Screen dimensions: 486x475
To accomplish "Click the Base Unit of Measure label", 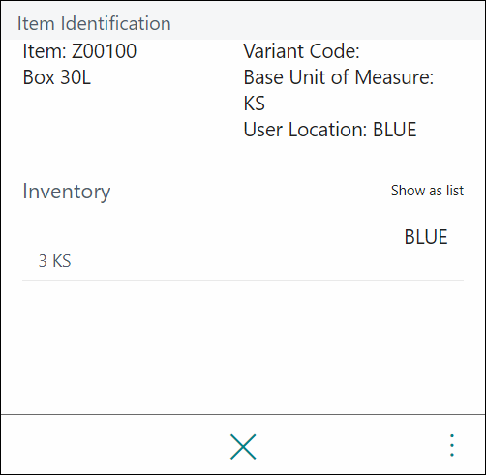I will coord(339,77).
